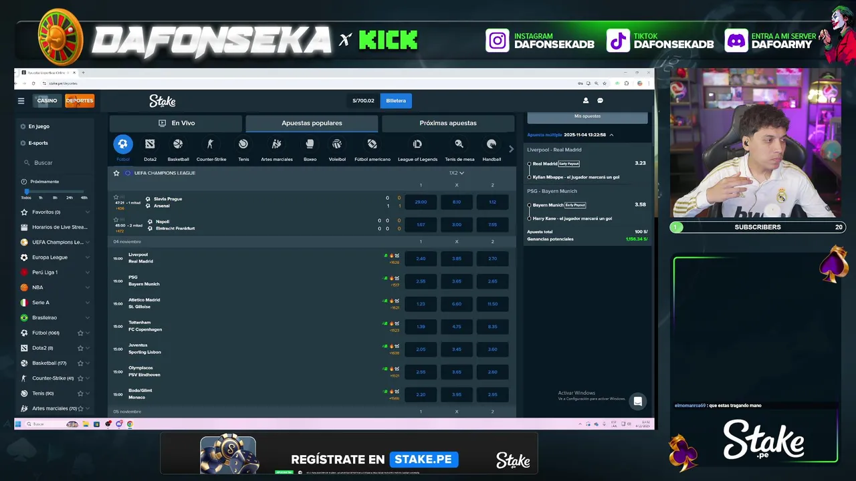
Task: Expand NBA in the sidebar
Action: tap(88, 287)
